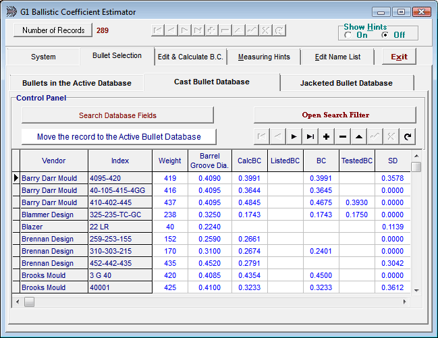
Task: Switch to Jacketed Bullet Database tab
Action: point(346,83)
